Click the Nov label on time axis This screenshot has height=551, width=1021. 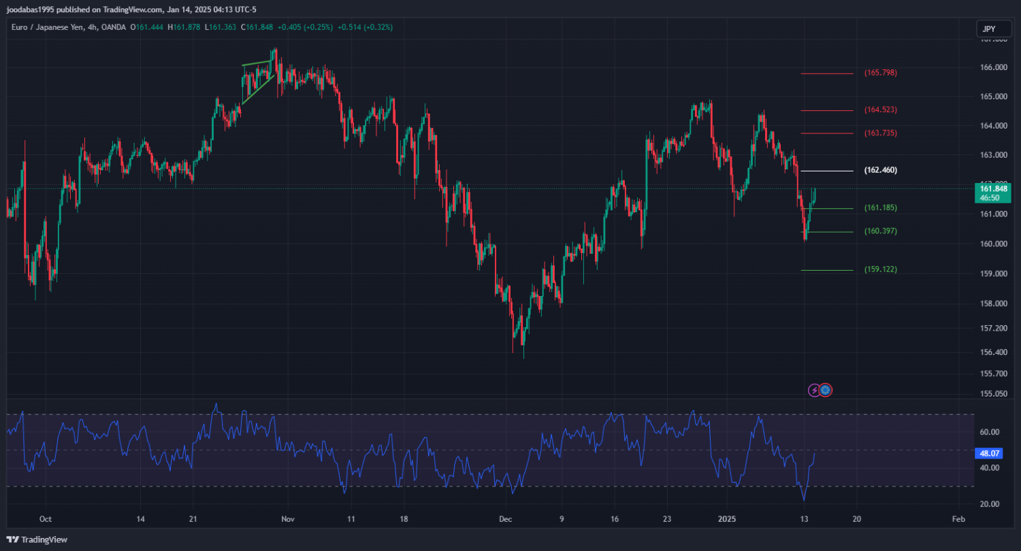tap(288, 519)
